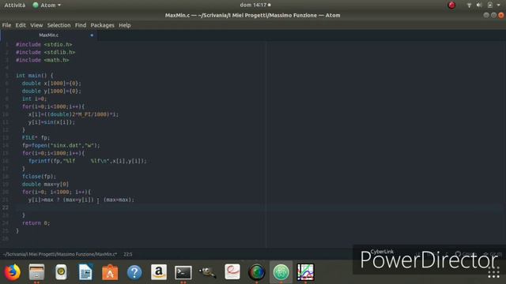Click line number 22 in the gutter

pos(6,207)
